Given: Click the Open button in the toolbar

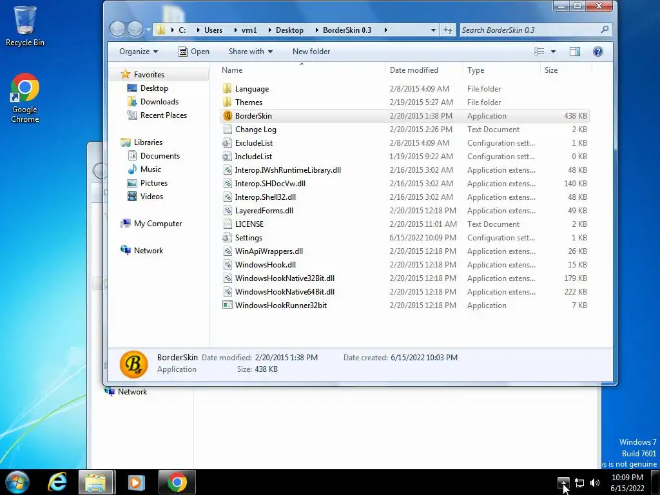Looking at the screenshot, I should pos(193,52).
